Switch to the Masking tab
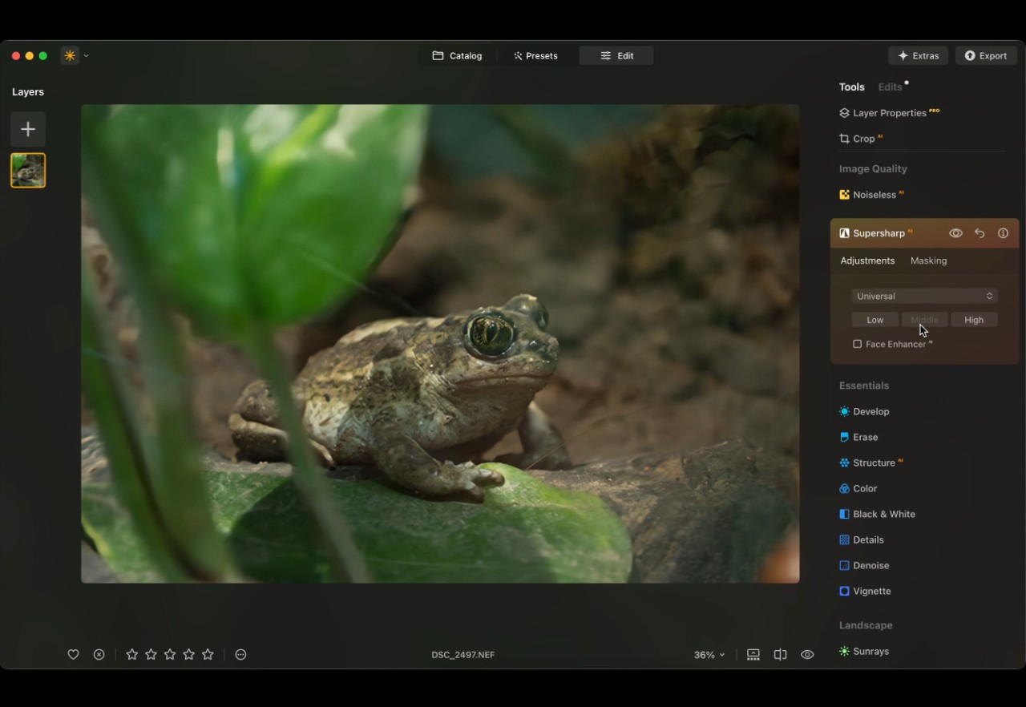 coord(928,261)
